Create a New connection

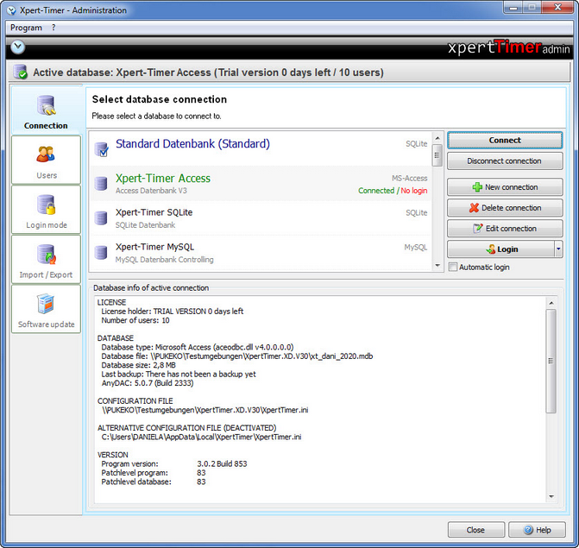[x=505, y=187]
